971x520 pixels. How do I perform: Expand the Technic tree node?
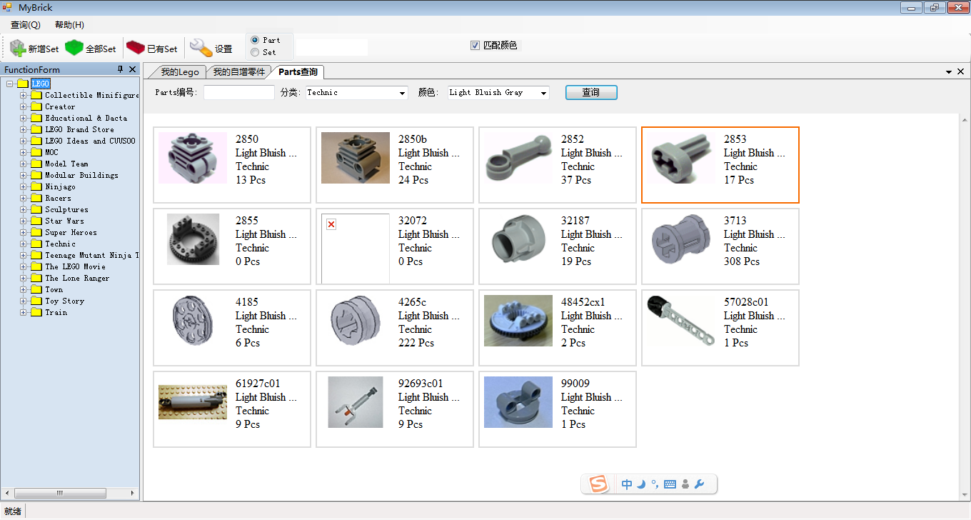coord(24,244)
